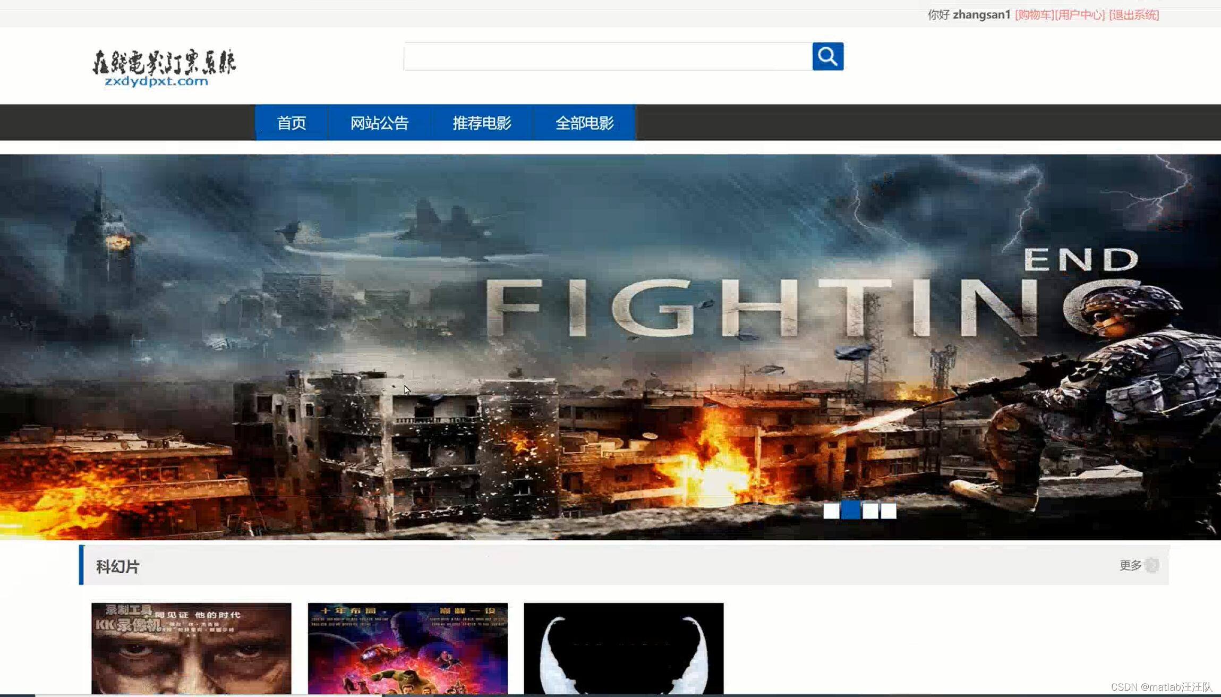Click the 科幻片 section heading

coord(117,567)
